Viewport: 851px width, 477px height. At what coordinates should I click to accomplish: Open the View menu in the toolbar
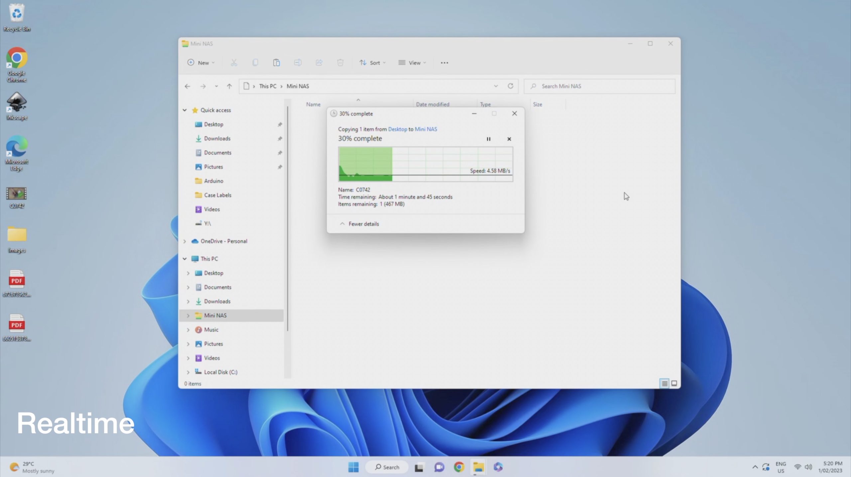[412, 62]
